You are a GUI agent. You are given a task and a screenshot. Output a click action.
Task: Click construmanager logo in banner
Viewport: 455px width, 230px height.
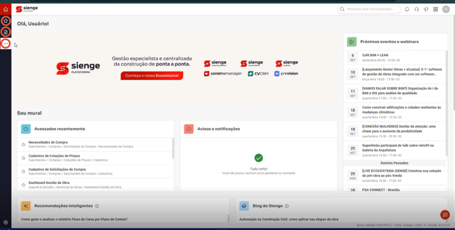[x=223, y=74]
